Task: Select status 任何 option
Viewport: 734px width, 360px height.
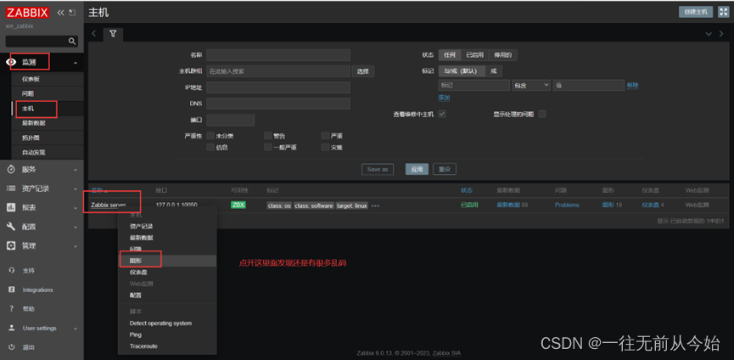Action: [x=450, y=55]
